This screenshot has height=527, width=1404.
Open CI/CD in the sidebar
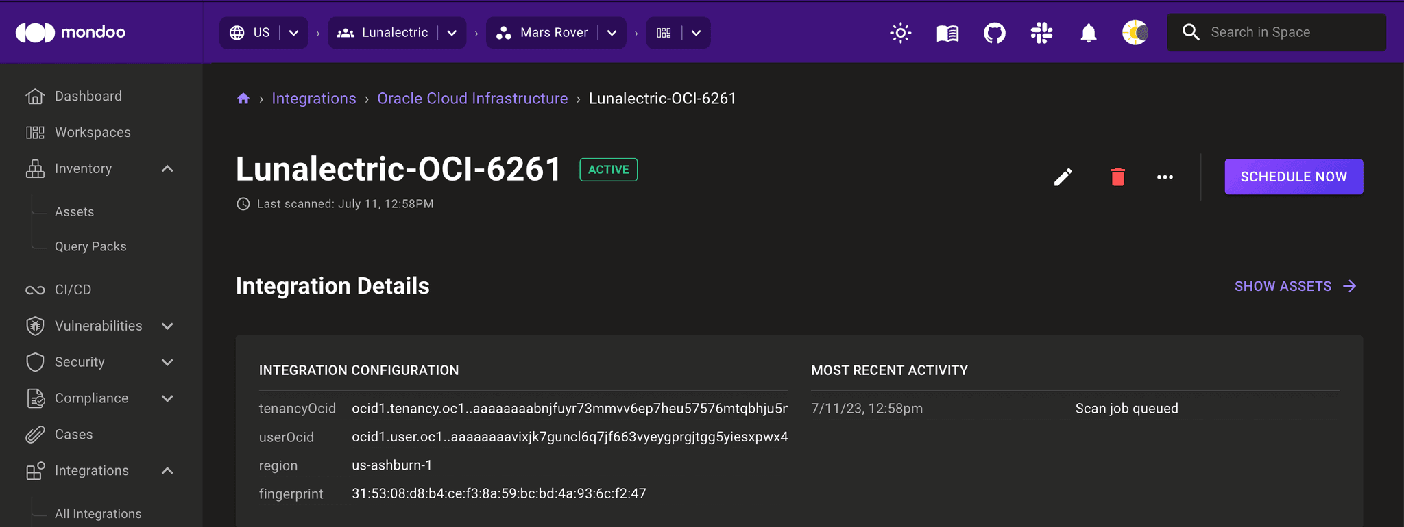click(73, 290)
